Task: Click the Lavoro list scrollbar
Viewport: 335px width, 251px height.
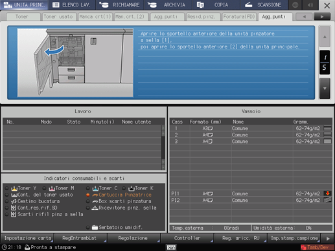Action: click(x=163, y=147)
